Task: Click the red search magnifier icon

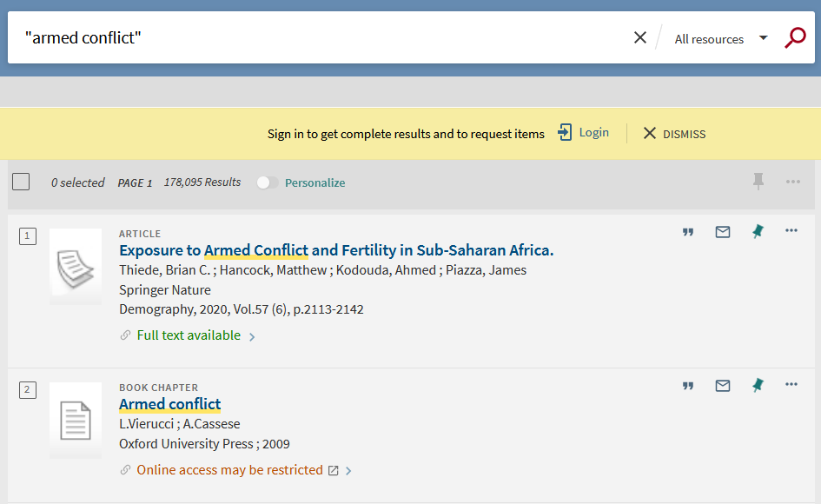Action: point(795,37)
